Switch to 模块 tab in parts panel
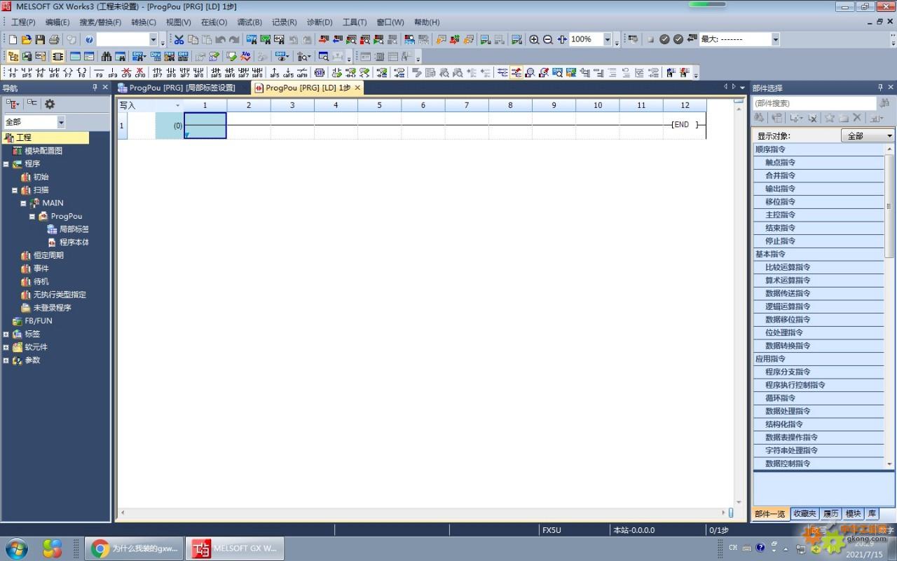Image resolution: width=897 pixels, height=561 pixels. click(853, 514)
